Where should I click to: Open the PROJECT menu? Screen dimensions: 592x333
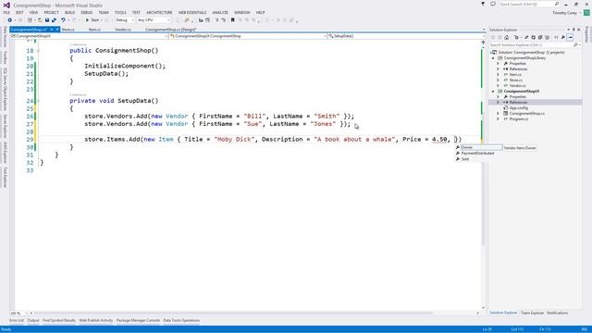[x=52, y=12]
